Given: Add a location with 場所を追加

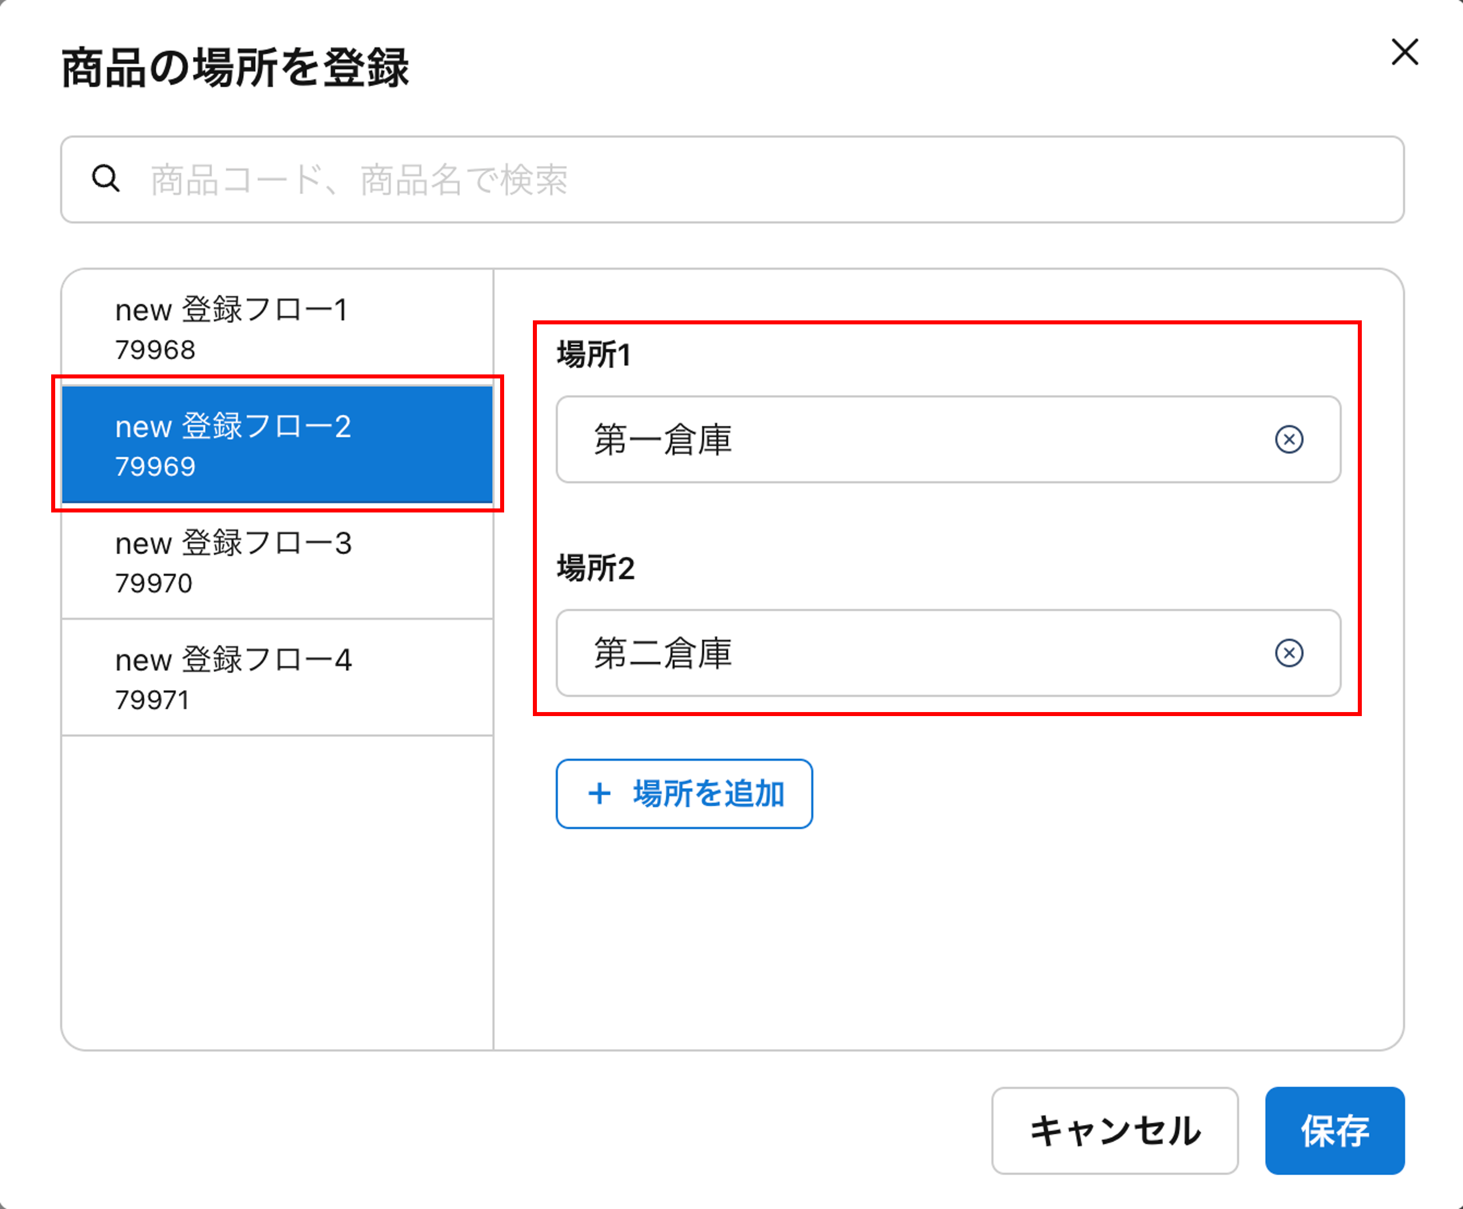Looking at the screenshot, I should [x=684, y=794].
